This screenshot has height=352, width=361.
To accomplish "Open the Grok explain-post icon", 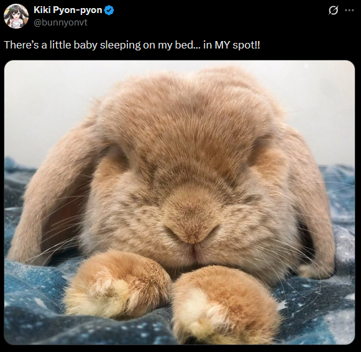I will coord(333,11).
